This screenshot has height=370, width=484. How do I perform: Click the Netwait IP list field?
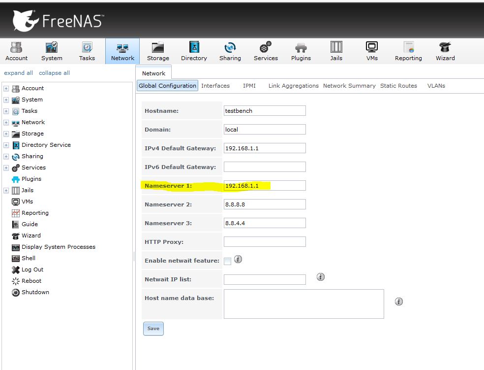coord(265,279)
